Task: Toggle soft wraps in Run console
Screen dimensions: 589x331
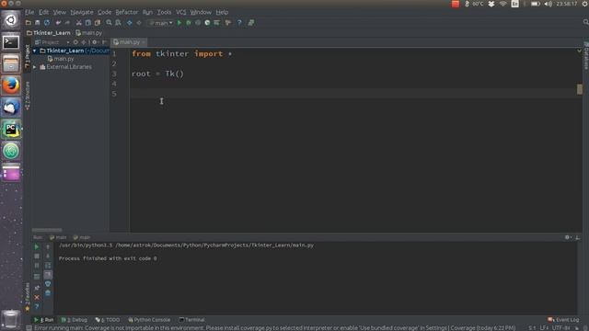Action: point(48,266)
